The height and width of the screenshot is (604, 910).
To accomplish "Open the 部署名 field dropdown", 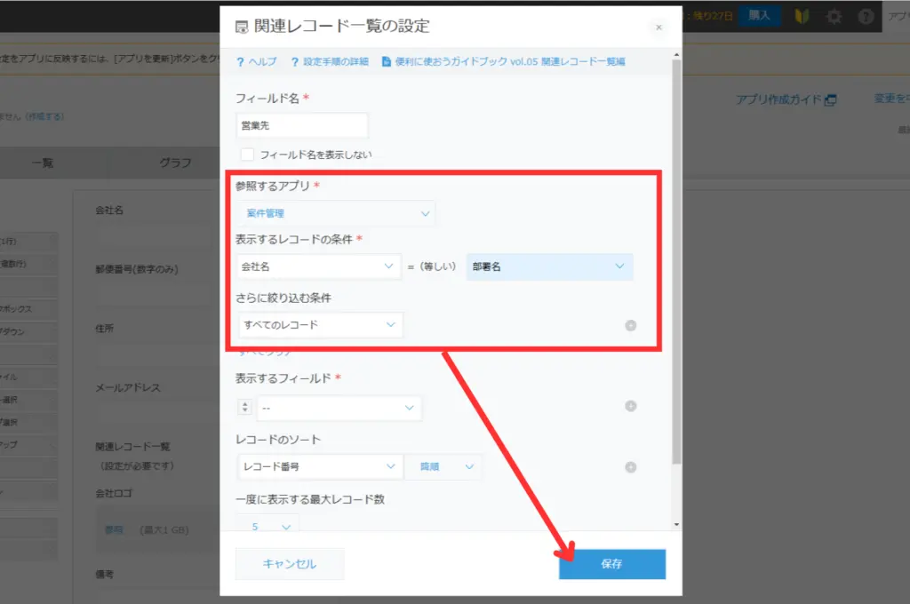I will click(x=549, y=266).
